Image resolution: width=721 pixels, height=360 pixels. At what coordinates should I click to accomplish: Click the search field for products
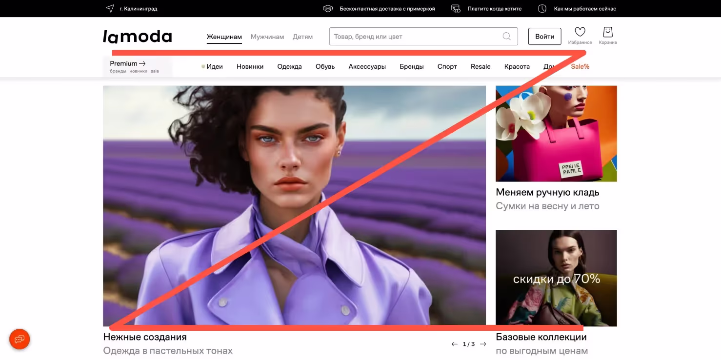point(415,37)
